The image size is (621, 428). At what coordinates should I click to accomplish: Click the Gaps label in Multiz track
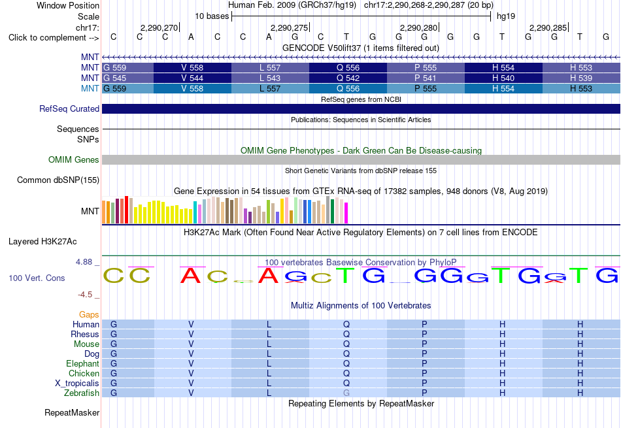pyautogui.click(x=89, y=314)
